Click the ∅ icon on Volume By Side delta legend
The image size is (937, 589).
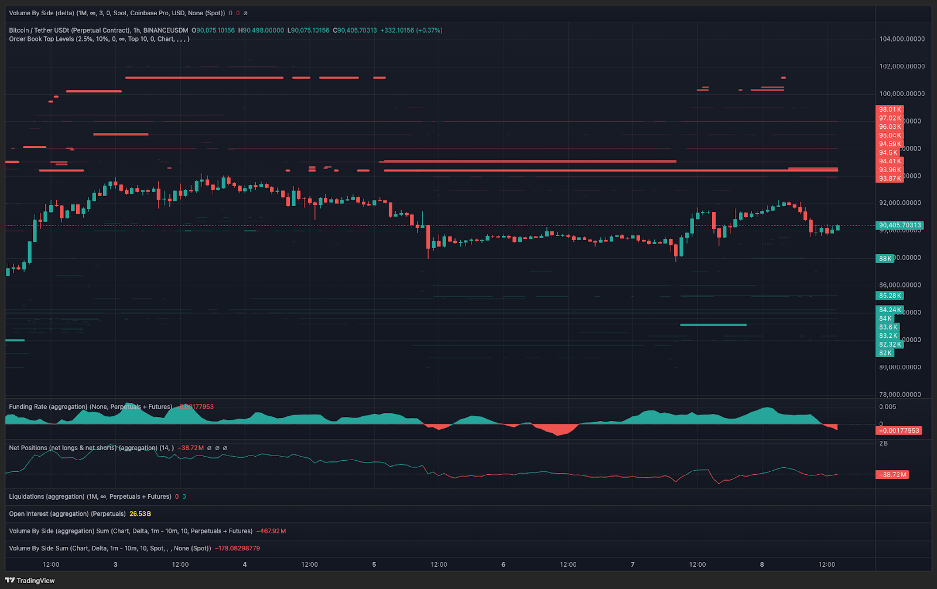[247, 13]
